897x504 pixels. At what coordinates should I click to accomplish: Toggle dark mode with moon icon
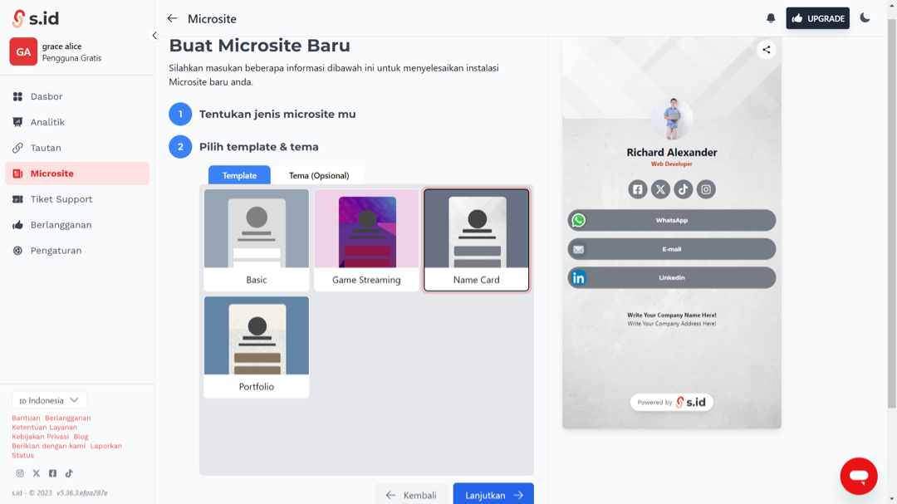point(865,18)
